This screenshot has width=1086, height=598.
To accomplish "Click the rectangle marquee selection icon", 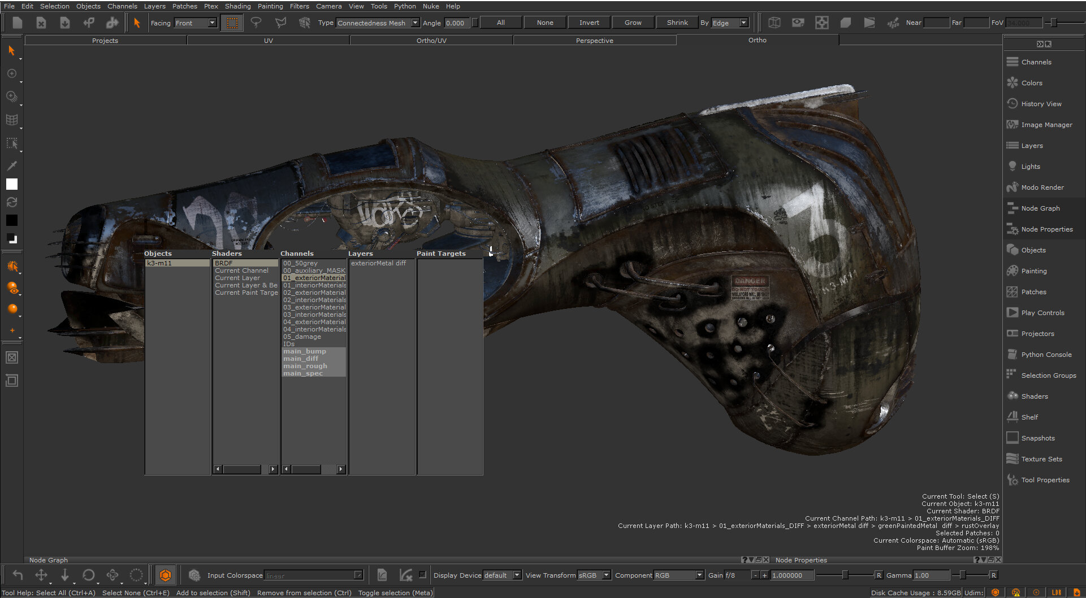I will (x=232, y=23).
